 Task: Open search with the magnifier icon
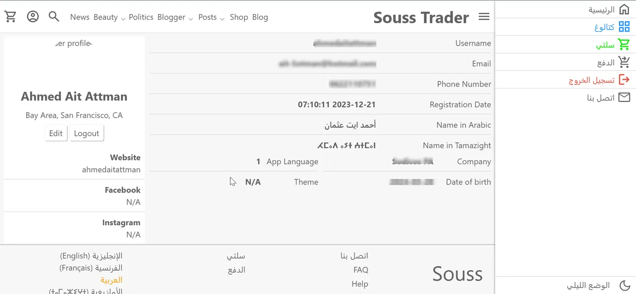pyautogui.click(x=54, y=17)
